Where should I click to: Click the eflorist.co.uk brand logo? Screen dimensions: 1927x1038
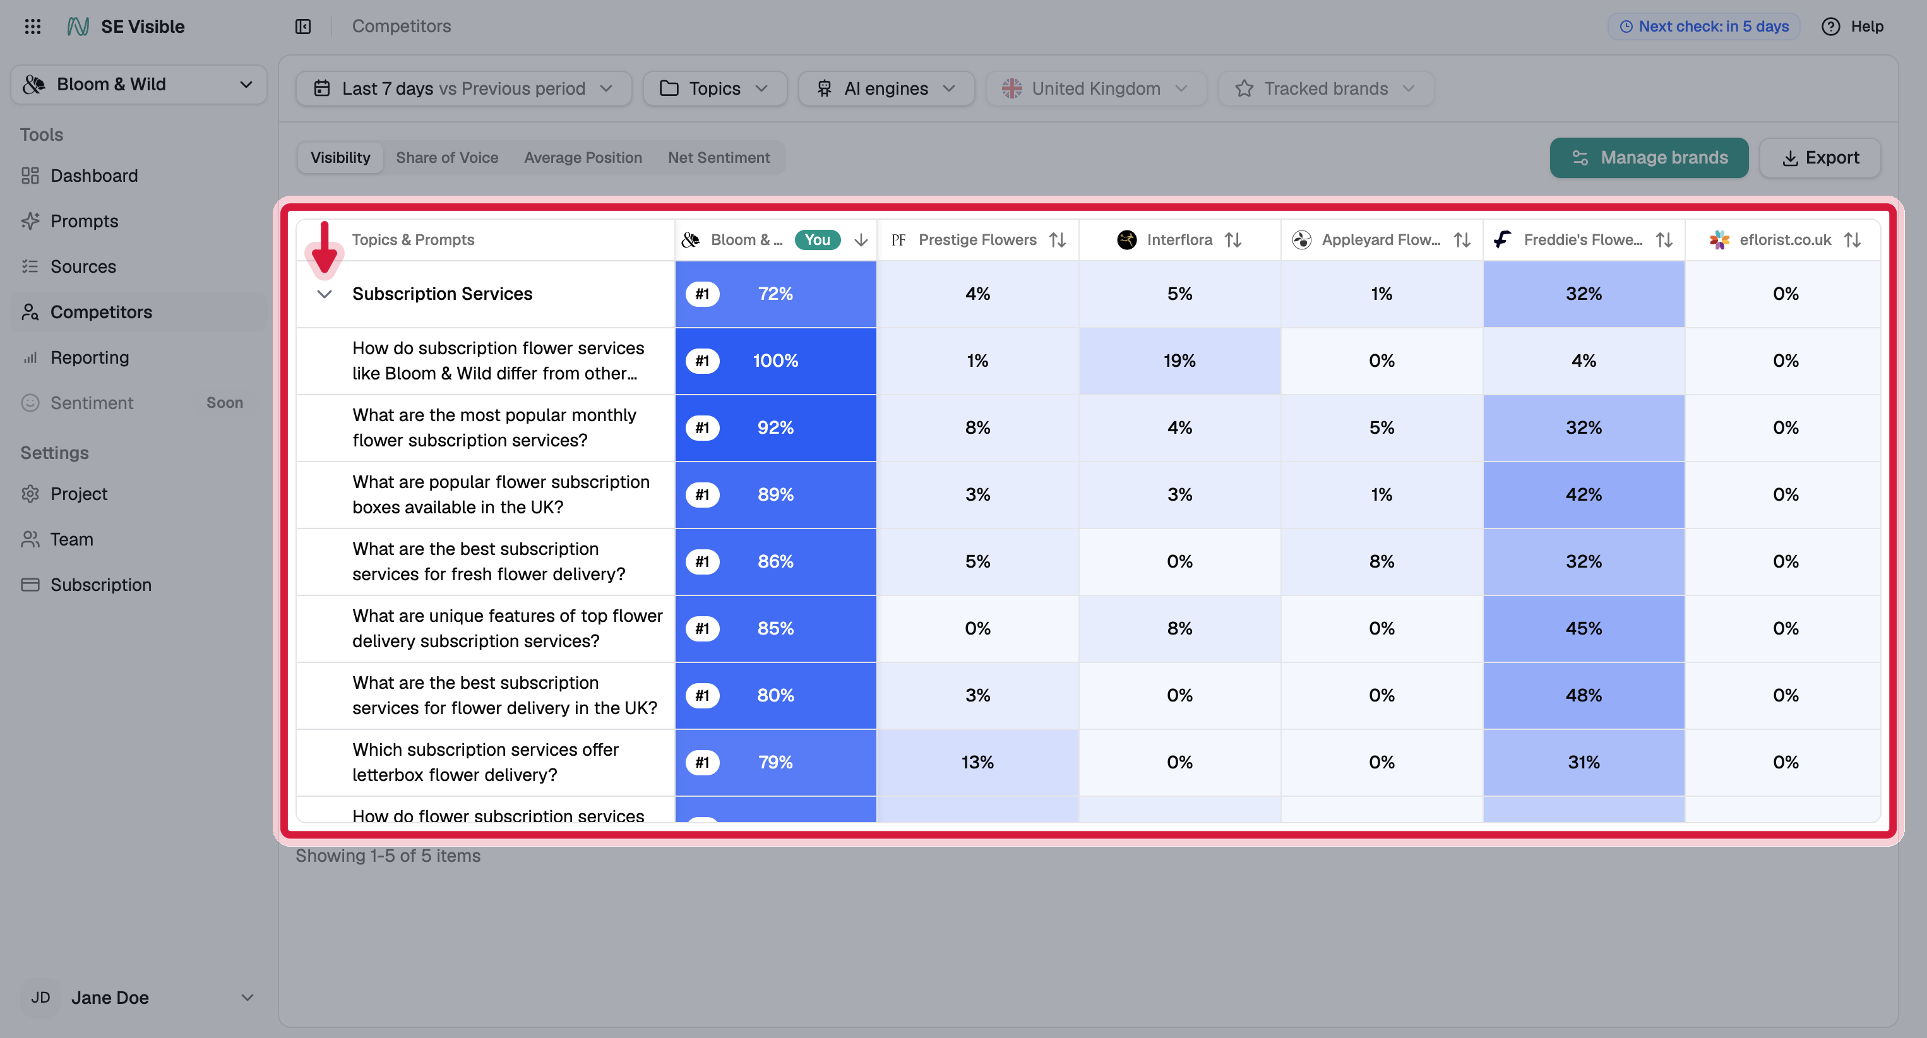click(x=1719, y=239)
